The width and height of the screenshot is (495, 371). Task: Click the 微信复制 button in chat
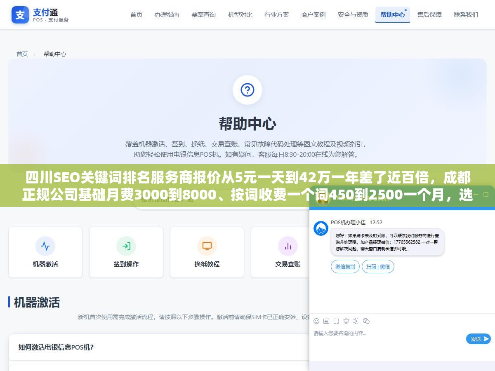(x=345, y=267)
